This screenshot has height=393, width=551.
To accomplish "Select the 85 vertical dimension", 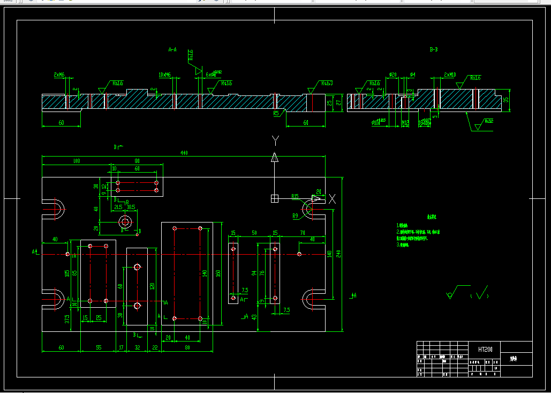I will click(75, 273).
